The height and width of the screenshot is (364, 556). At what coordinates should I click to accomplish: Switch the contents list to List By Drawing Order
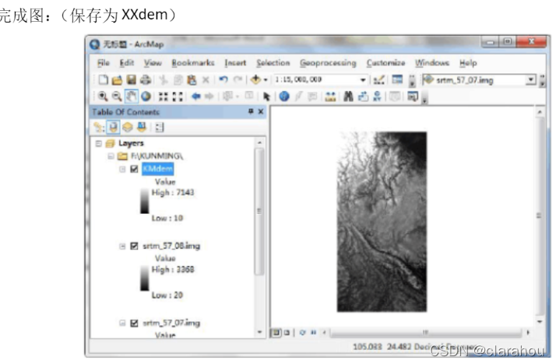pos(99,127)
